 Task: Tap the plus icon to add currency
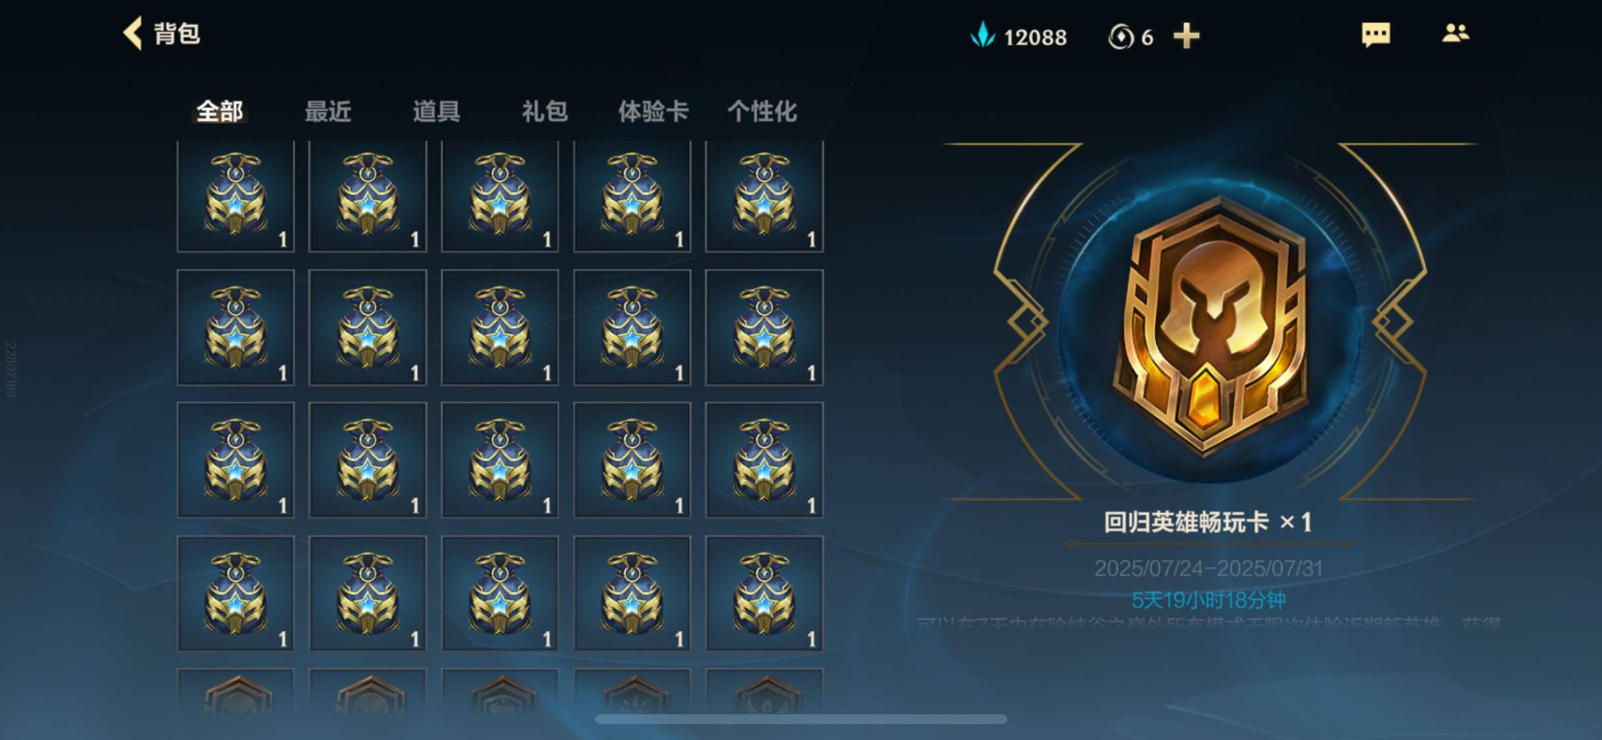[1186, 36]
